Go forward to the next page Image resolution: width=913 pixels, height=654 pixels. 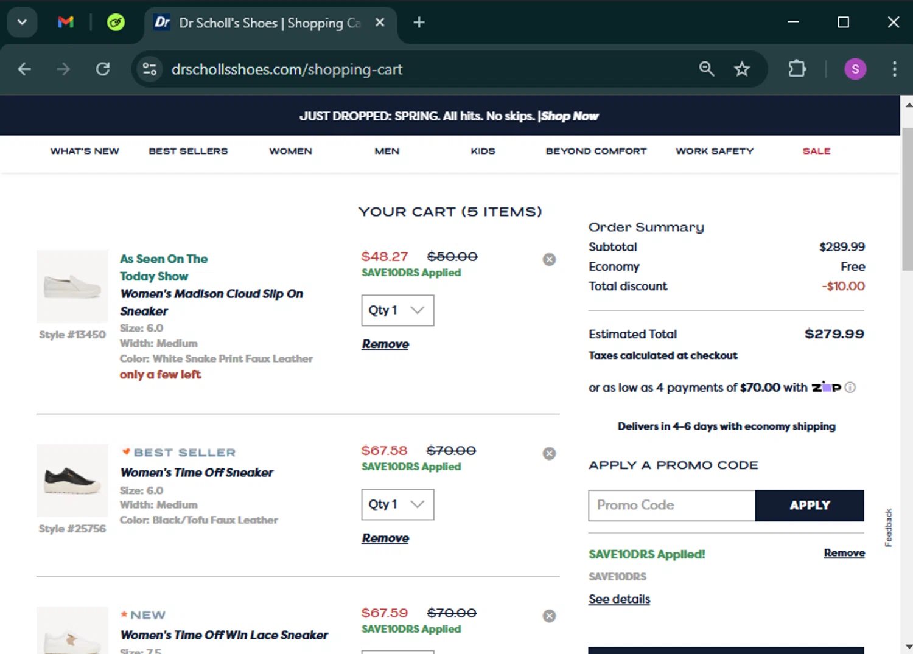(63, 69)
